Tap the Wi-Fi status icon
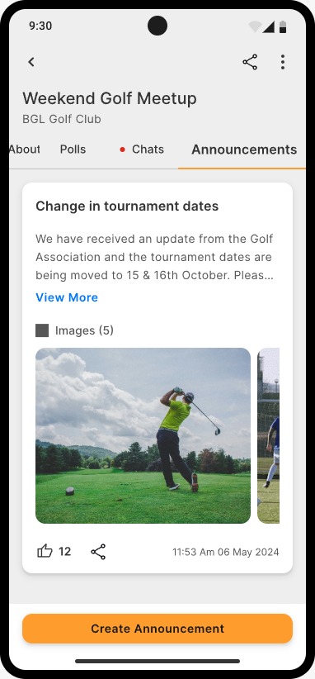 coord(255,27)
